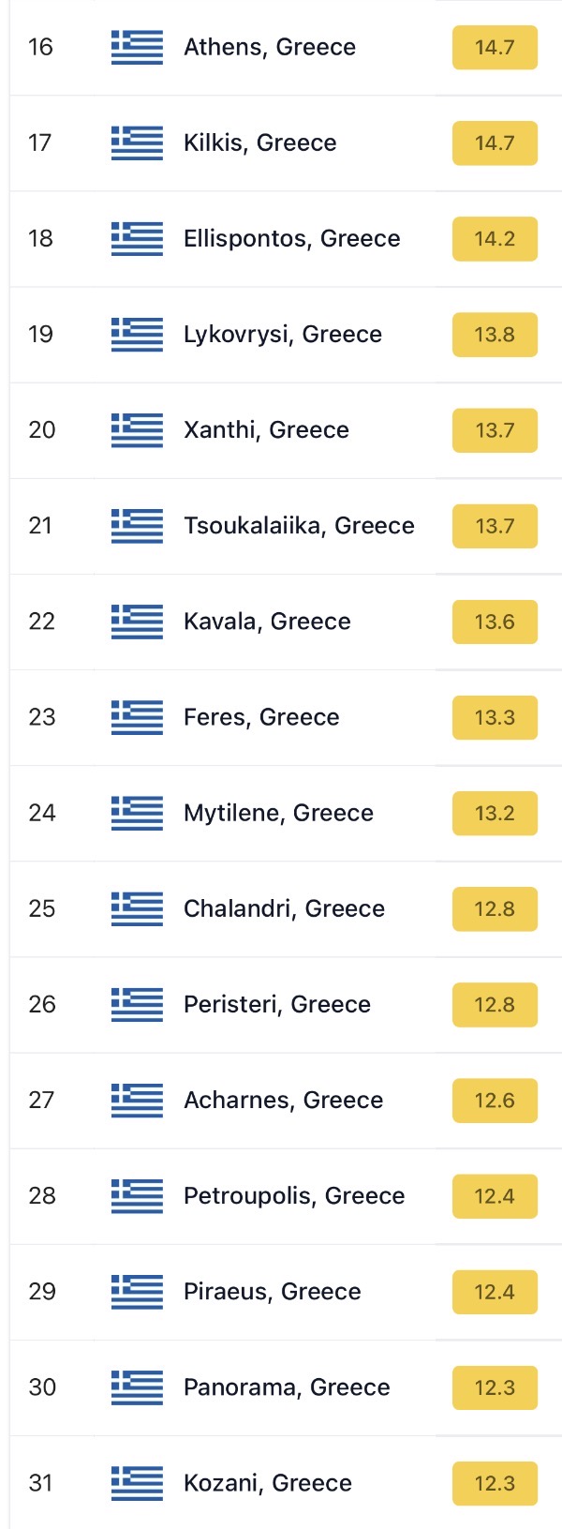
Task: Click the flag icon next to Xanthi
Action: pos(137,429)
